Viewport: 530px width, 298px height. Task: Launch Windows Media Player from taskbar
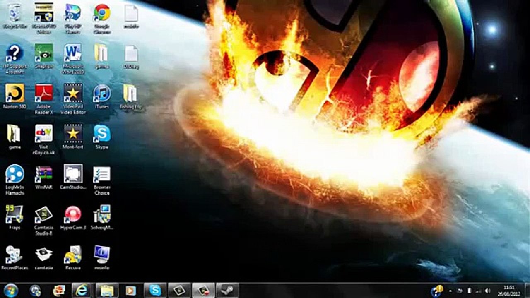131,291
